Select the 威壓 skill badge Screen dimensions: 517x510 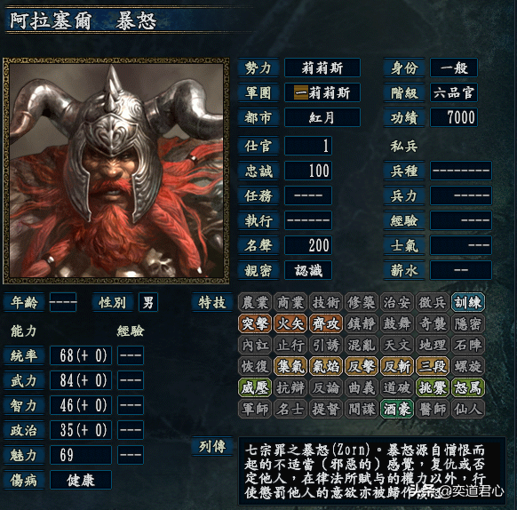pos(255,388)
